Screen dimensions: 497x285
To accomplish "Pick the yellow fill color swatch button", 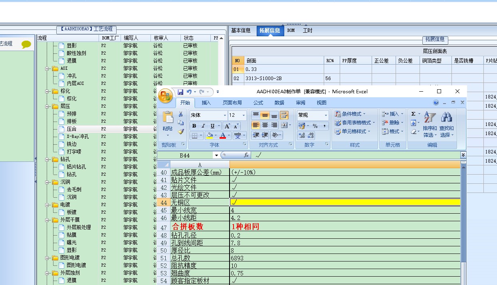I will click(x=209, y=136).
